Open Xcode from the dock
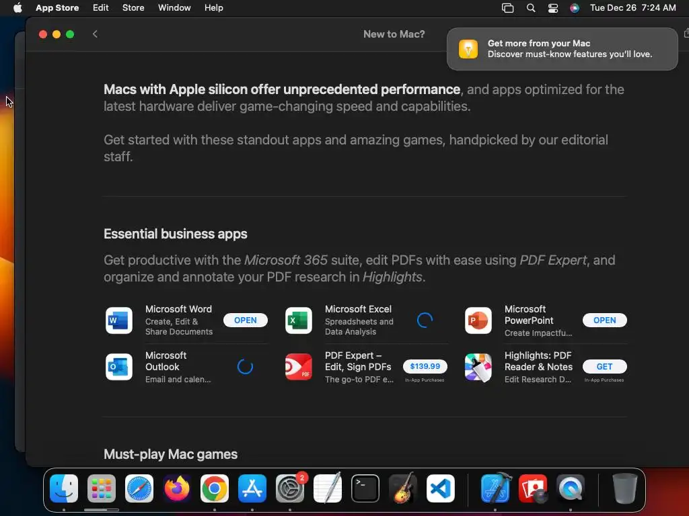 [495, 488]
